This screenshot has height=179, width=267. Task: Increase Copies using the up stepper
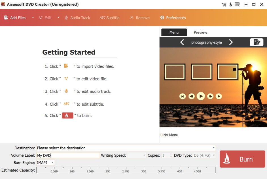(171, 154)
